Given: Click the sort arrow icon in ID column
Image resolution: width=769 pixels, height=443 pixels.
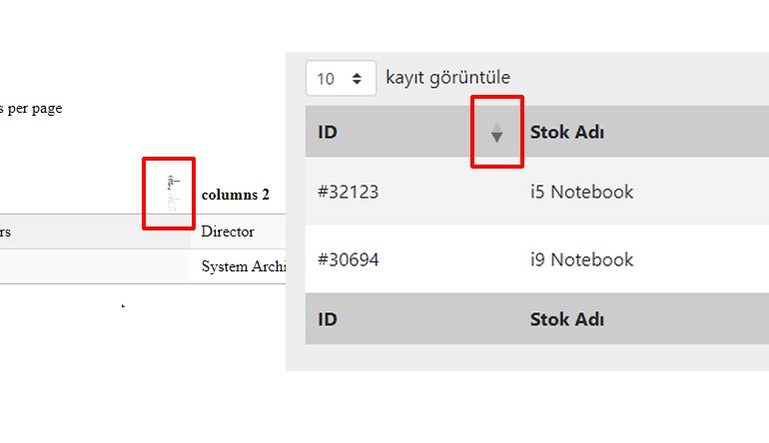Looking at the screenshot, I should click(x=496, y=134).
